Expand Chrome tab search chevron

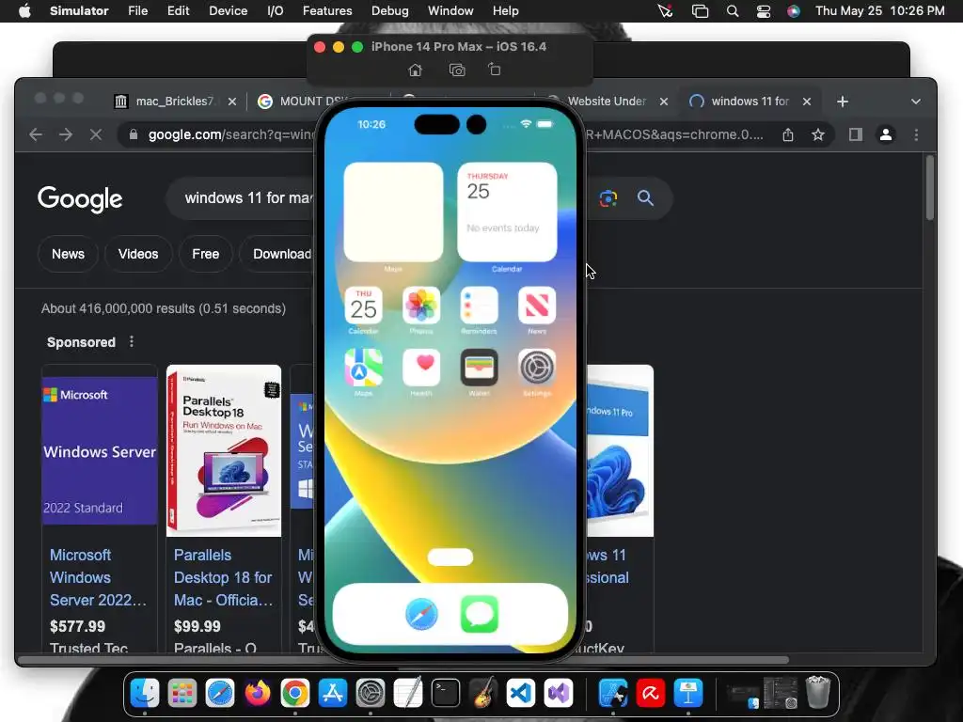tap(916, 102)
